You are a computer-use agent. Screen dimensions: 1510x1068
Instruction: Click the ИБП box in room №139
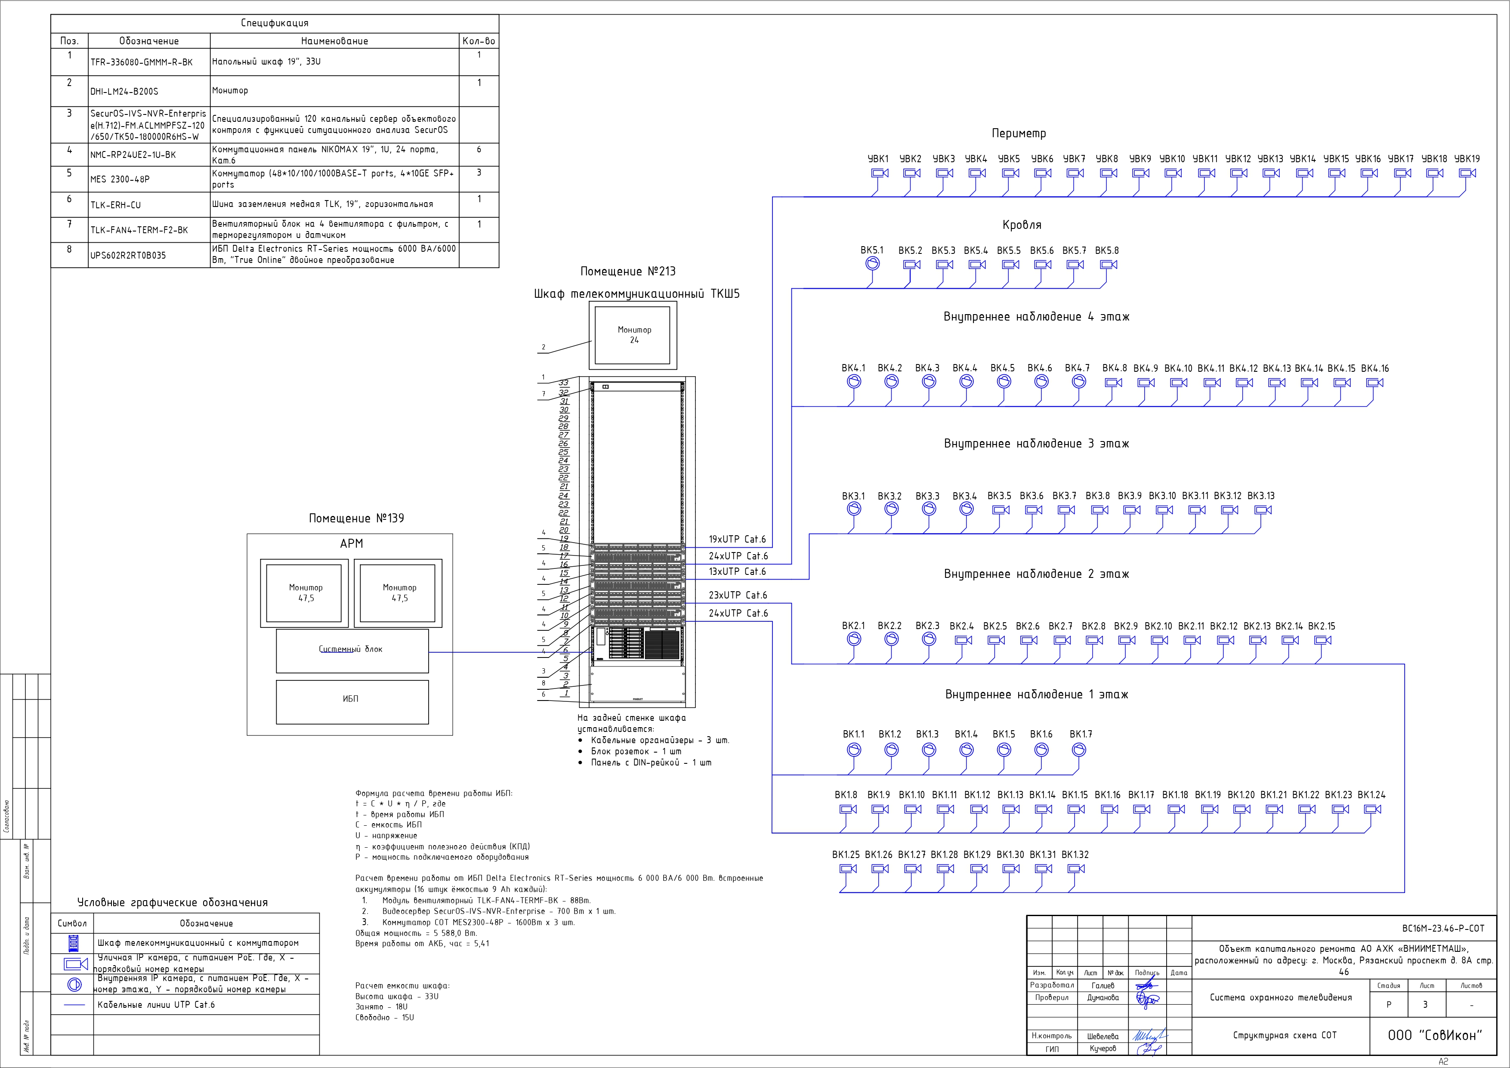352,702
